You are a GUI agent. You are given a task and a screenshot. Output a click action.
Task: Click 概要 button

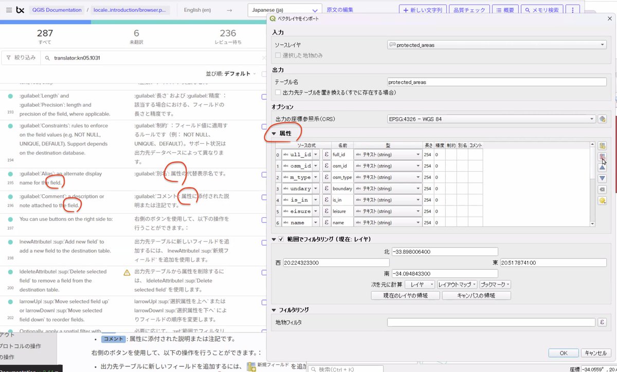click(x=504, y=10)
